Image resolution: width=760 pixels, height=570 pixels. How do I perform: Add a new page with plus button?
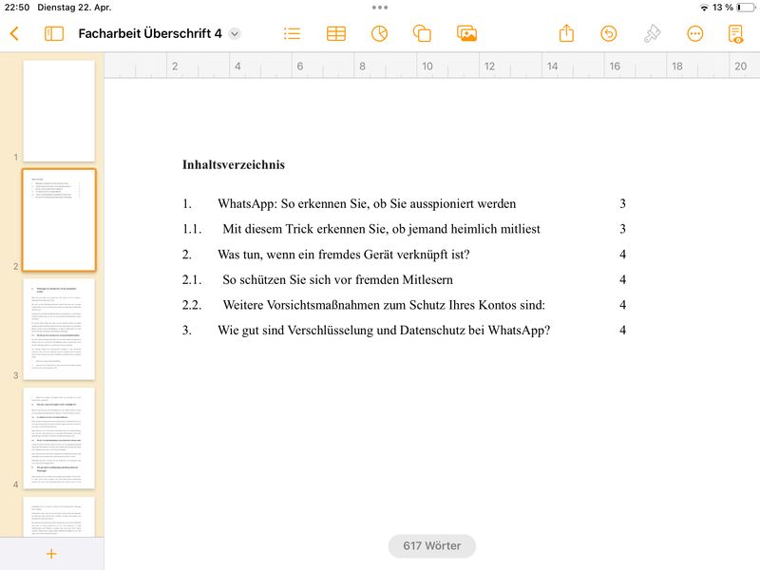51,554
